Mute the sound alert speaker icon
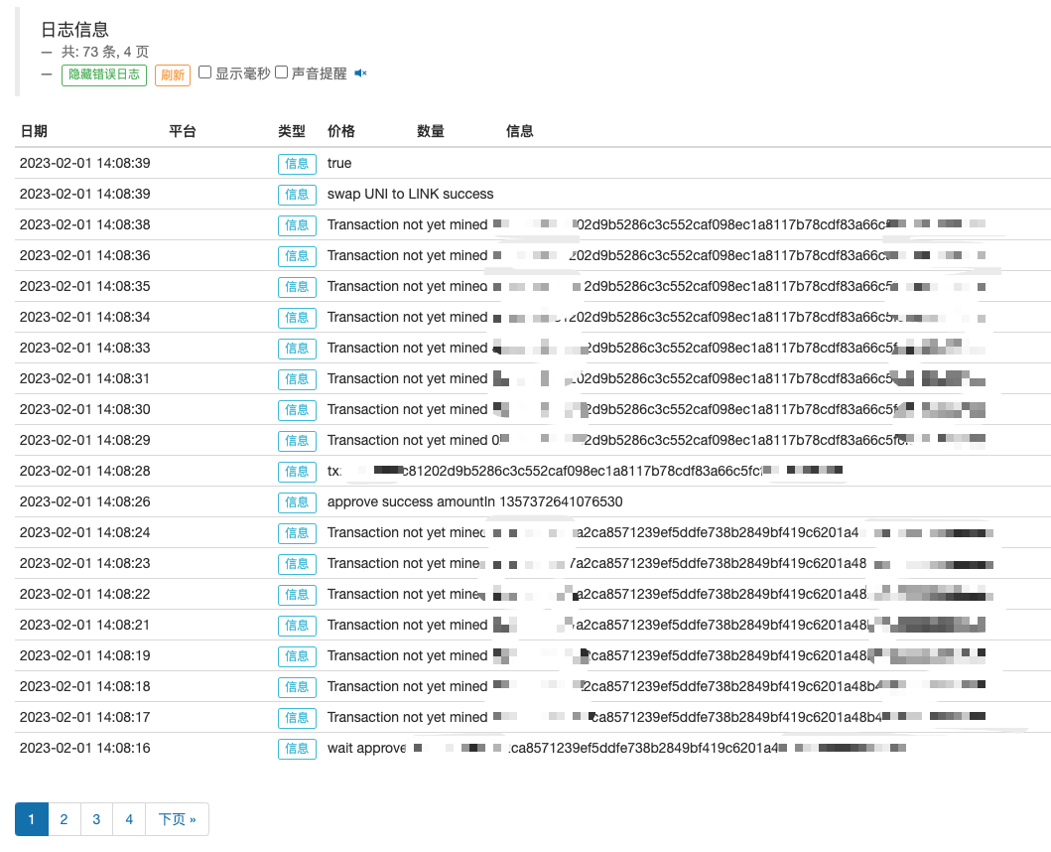 360,71
